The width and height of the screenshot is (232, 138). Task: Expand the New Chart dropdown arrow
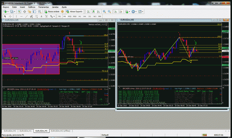coord(8,11)
